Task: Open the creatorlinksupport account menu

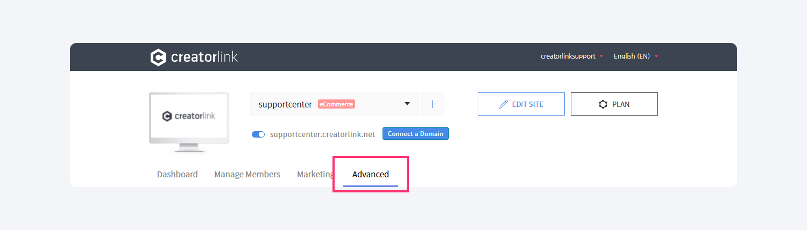Action: 571,56
